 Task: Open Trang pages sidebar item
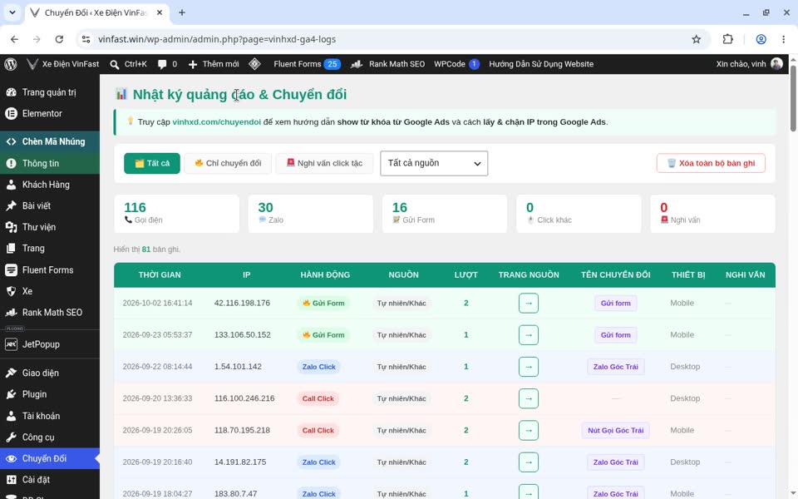click(50, 249)
